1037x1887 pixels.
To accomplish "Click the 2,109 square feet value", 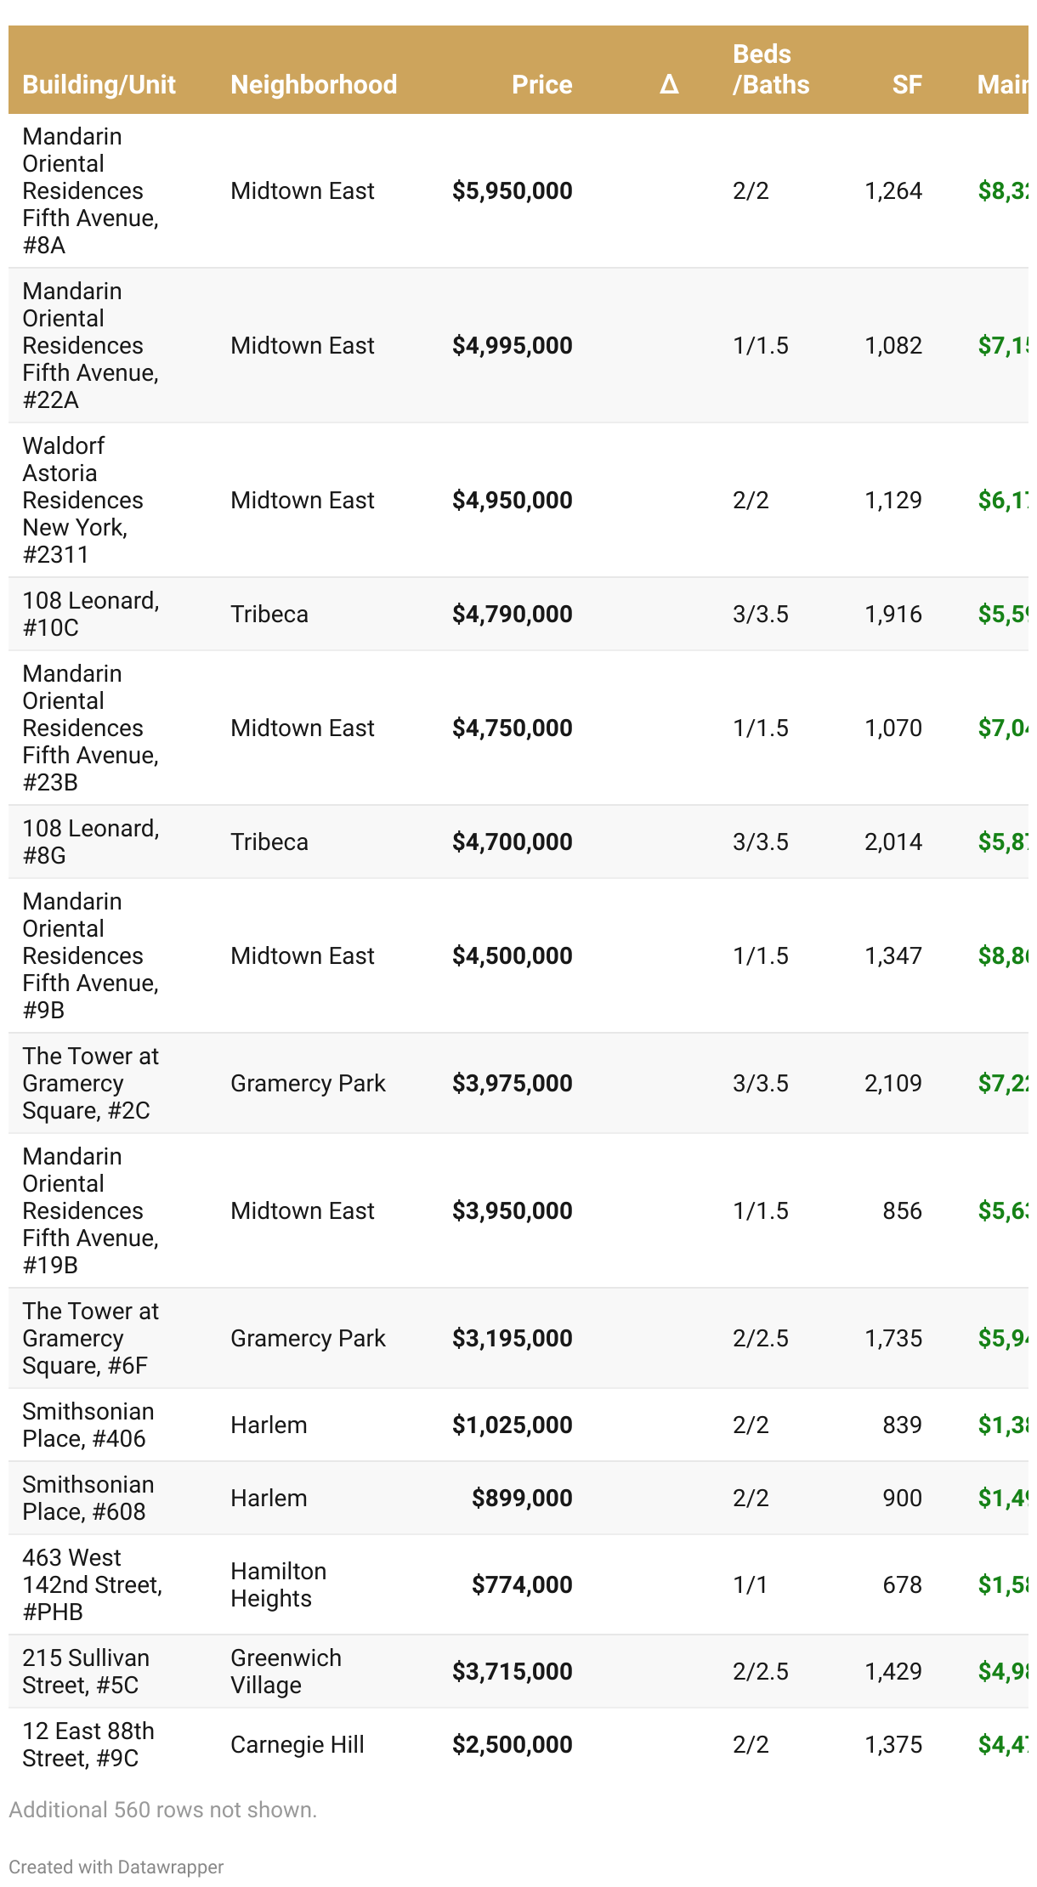I will coord(892,1083).
